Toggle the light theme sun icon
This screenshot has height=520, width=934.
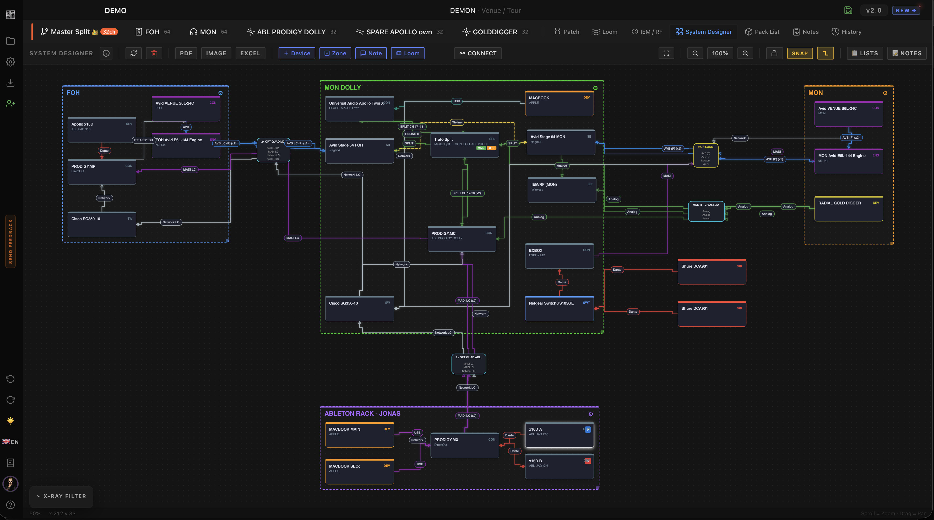[10, 421]
